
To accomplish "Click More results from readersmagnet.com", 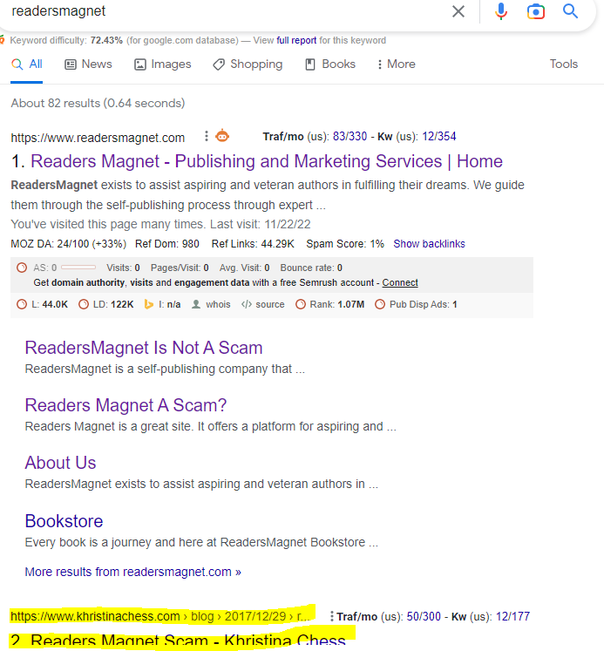I will [x=132, y=572].
